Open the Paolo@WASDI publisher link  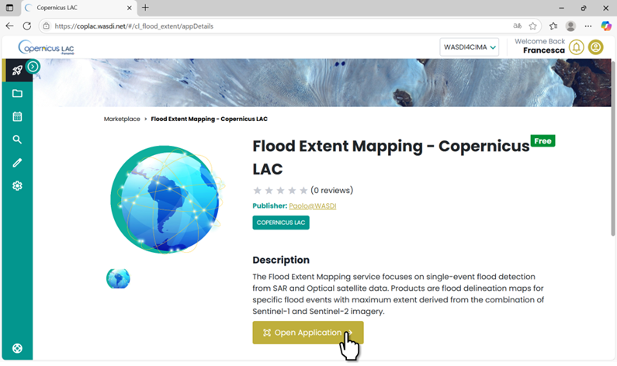pos(313,205)
